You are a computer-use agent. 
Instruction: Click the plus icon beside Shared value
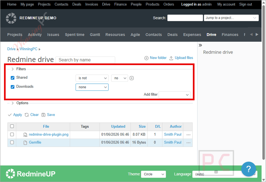[132, 78]
